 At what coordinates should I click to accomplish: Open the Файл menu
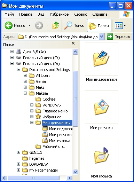tap(9, 14)
